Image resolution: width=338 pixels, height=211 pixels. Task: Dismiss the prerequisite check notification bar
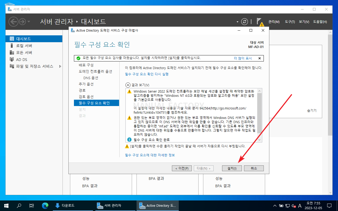coord(259,58)
